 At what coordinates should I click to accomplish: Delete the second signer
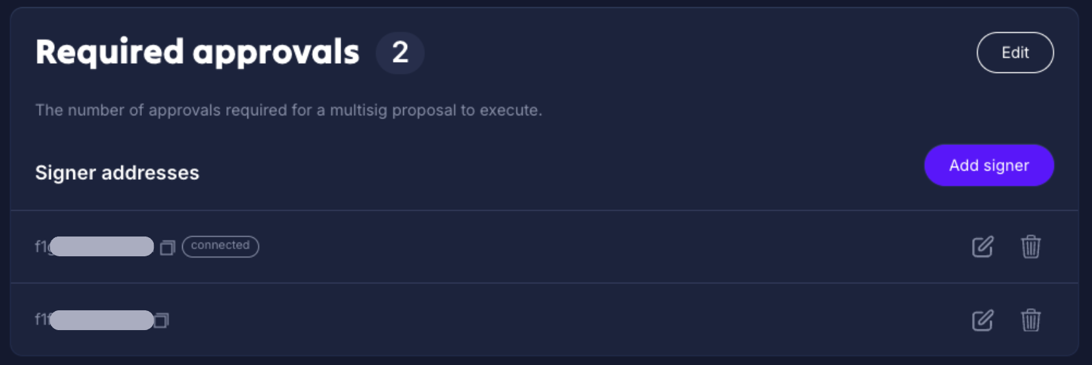(1031, 321)
